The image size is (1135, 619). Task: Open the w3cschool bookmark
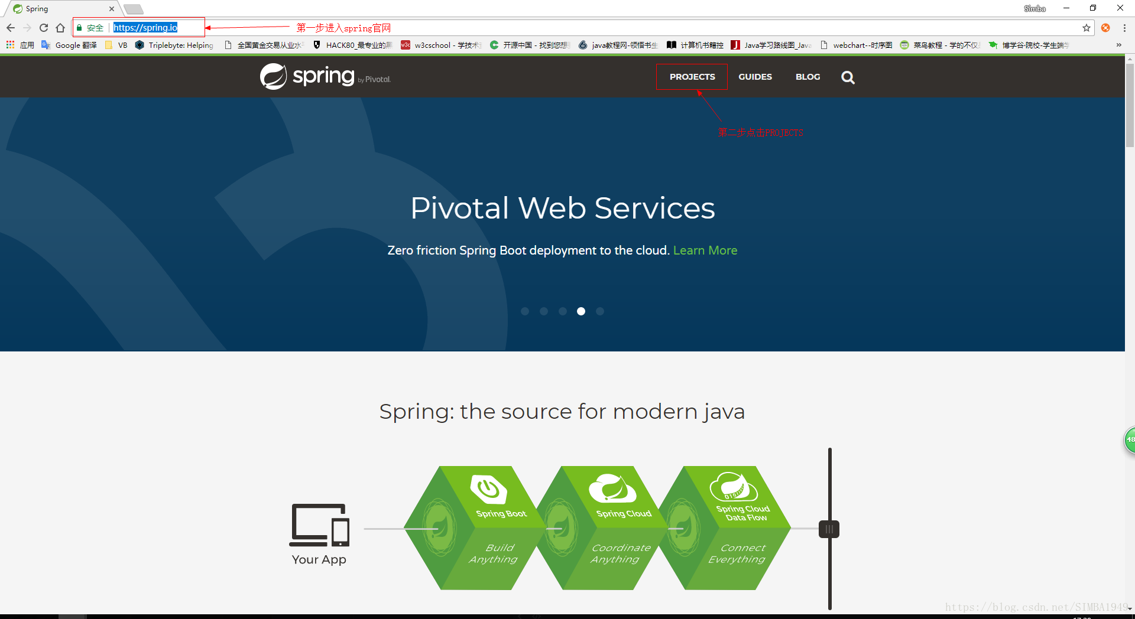tap(441, 45)
